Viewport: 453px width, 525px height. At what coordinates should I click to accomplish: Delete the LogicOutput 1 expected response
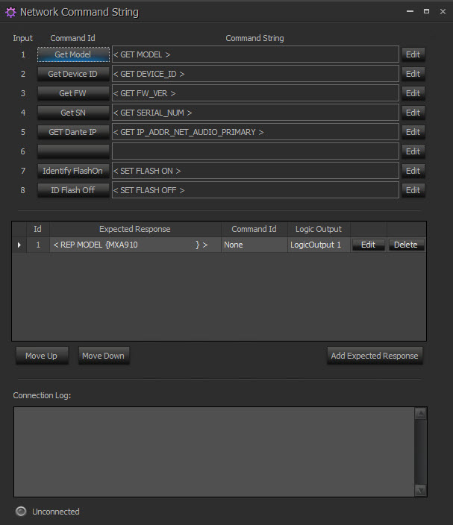point(406,245)
